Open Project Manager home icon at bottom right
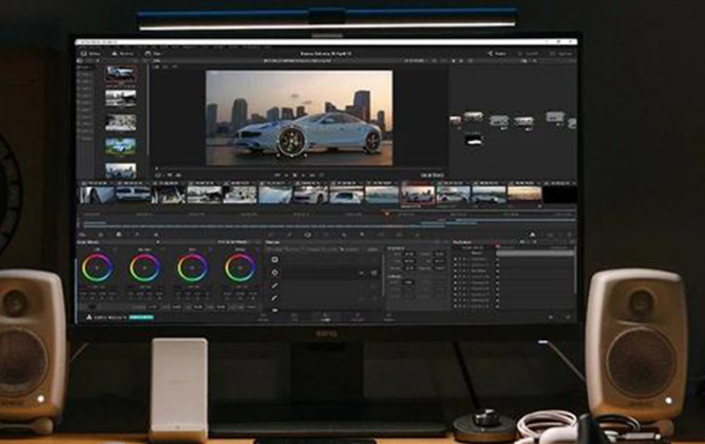The height and width of the screenshot is (444, 705). coord(551,318)
